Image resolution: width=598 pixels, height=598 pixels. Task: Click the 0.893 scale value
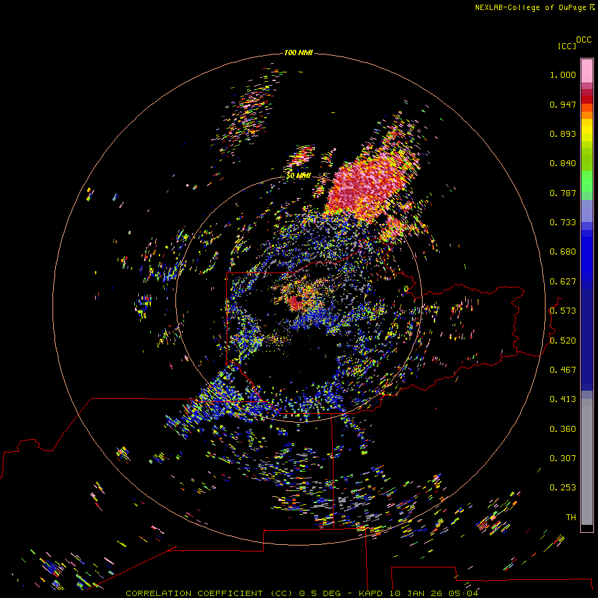coord(563,134)
